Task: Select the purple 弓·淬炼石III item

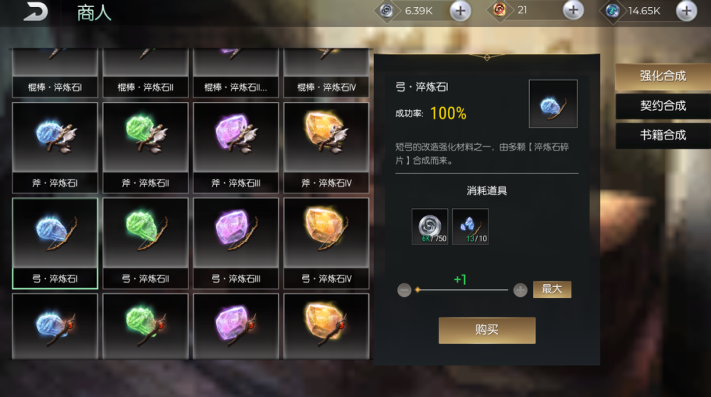Action: [x=236, y=243]
